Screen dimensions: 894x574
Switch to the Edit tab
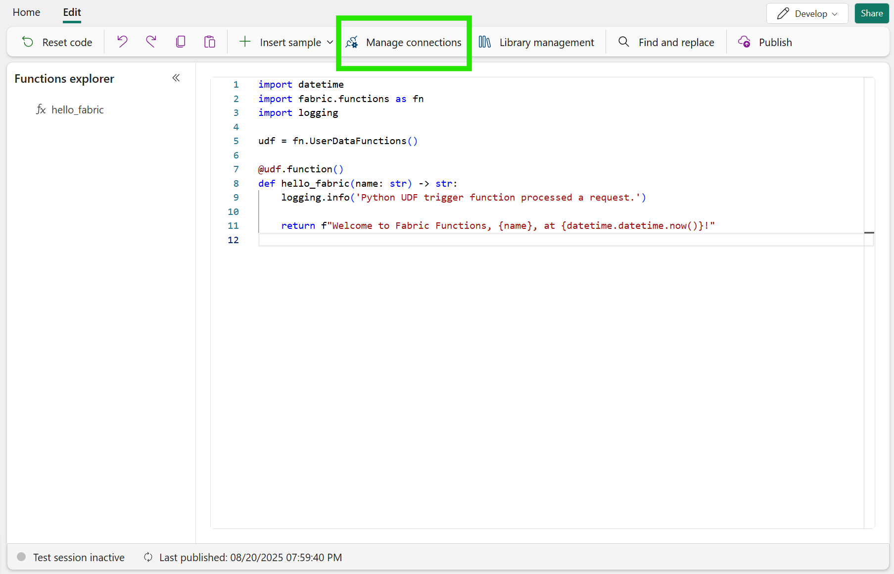click(71, 12)
